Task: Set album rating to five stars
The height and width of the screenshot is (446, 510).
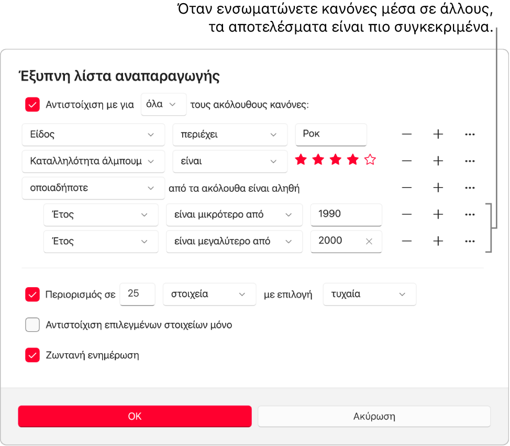Action: point(370,160)
